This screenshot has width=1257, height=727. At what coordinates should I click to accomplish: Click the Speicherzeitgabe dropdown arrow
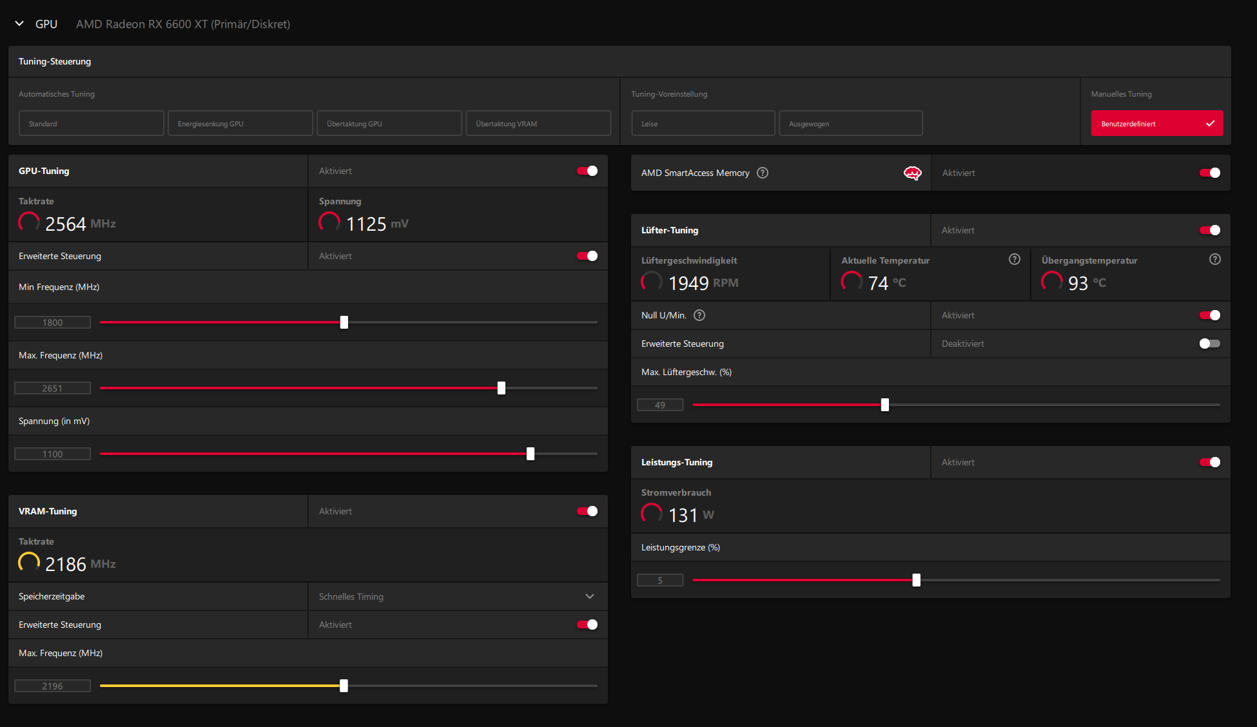point(589,597)
